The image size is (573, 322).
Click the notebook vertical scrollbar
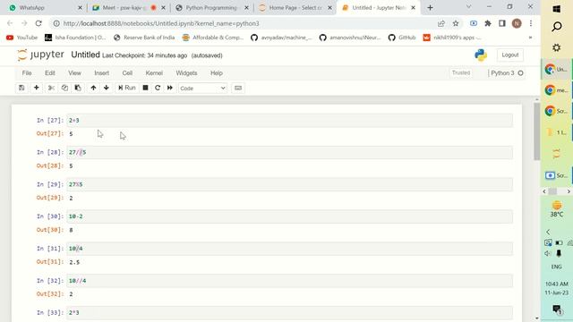pos(536,131)
